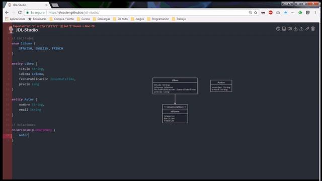
Task: Reload the JDL-Studio page
Action: pyautogui.click(x=20, y=13)
